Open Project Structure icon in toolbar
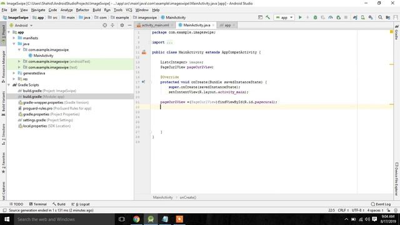The width and height of the screenshot is (400, 225). 388,17
